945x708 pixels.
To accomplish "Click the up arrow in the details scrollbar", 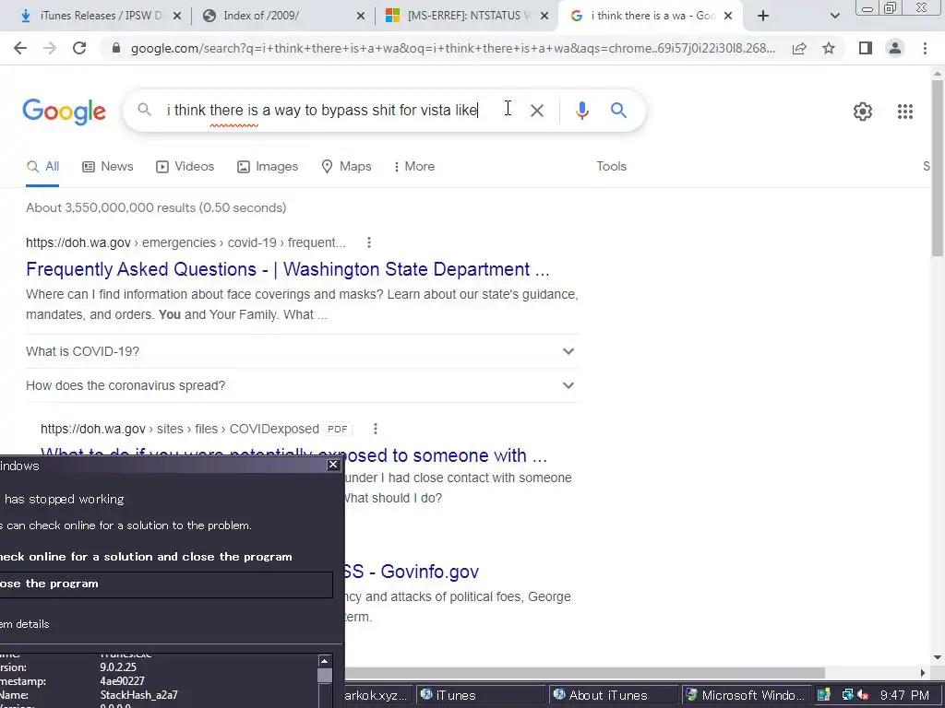I will pyautogui.click(x=324, y=661).
